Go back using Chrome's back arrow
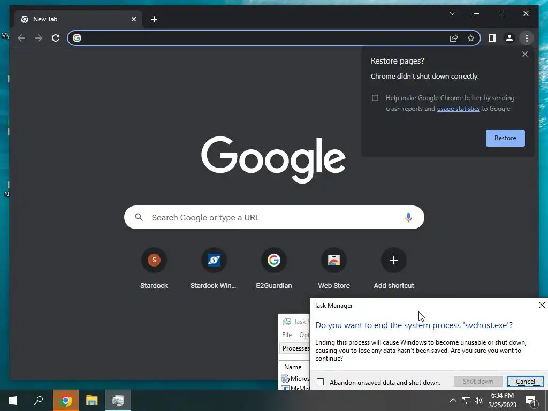The height and width of the screenshot is (411, 548). (21, 38)
